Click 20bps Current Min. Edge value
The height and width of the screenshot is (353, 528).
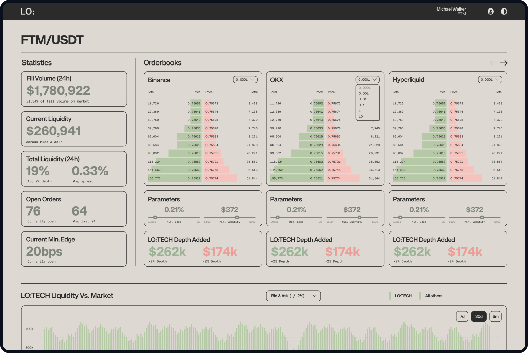[44, 251]
